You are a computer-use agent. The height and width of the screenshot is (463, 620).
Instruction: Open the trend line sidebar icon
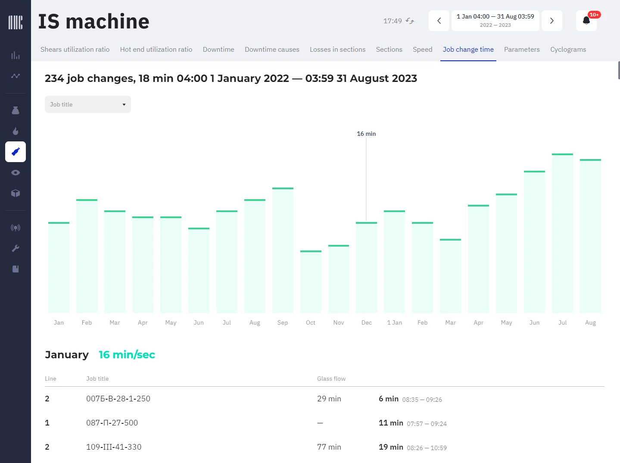(16, 76)
